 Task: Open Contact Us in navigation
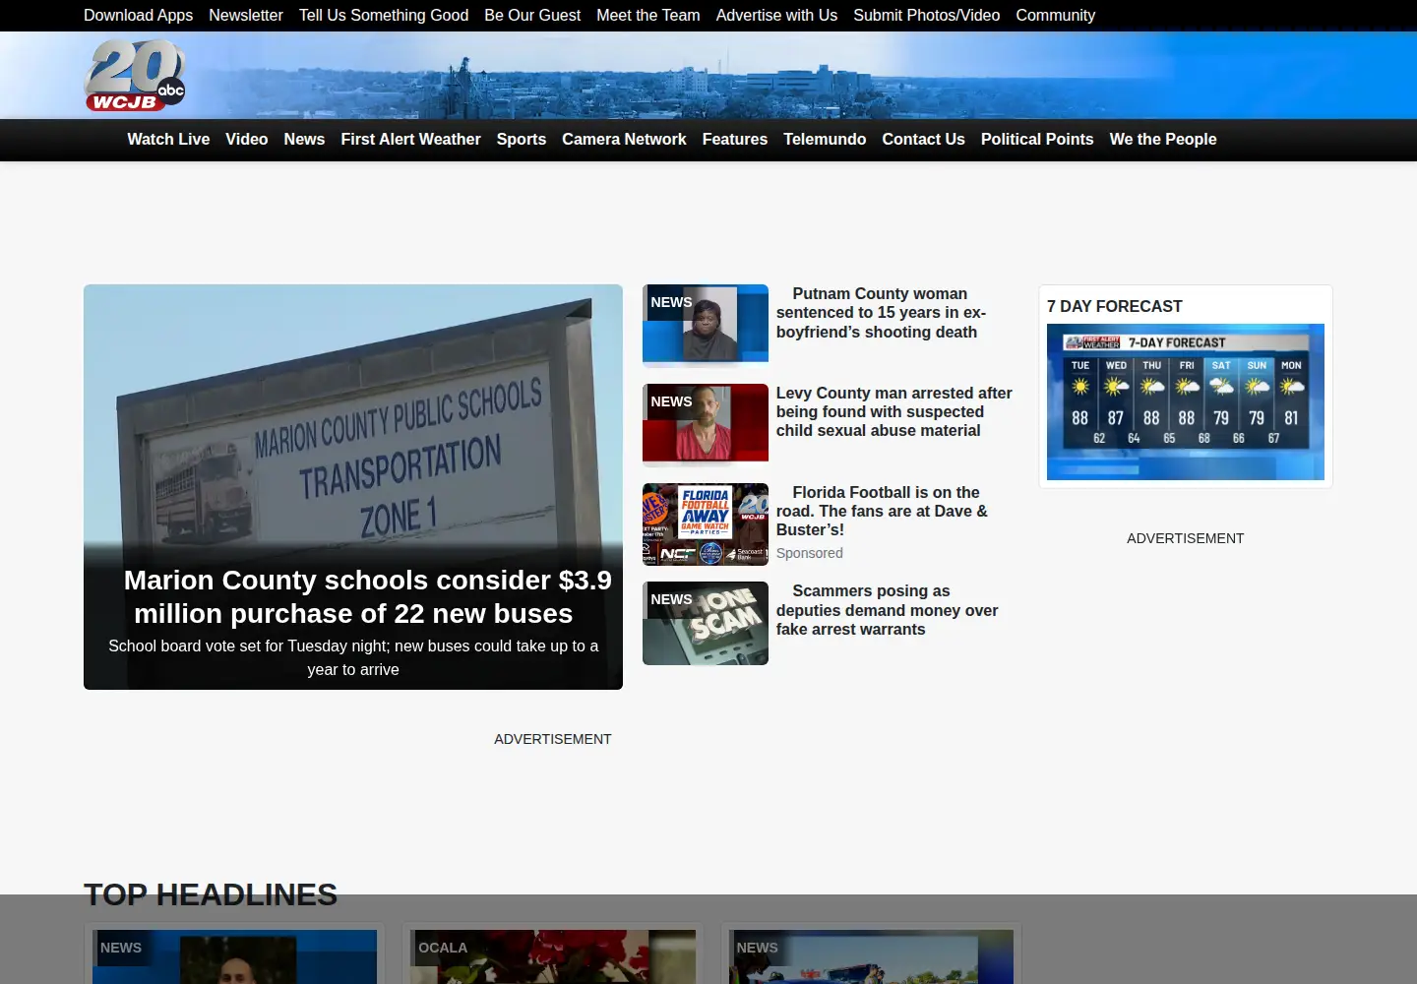coord(924,140)
